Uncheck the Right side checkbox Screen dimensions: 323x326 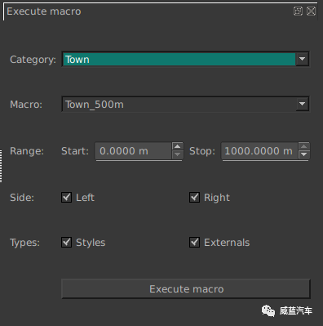(x=194, y=197)
